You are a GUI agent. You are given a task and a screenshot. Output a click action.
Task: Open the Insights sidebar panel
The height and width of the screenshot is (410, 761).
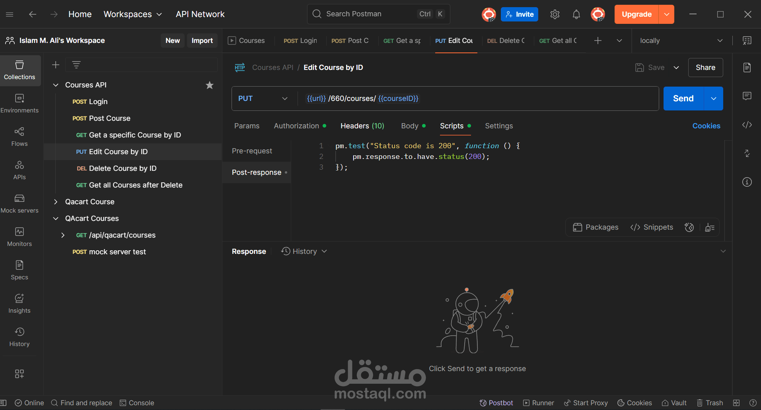coord(19,304)
